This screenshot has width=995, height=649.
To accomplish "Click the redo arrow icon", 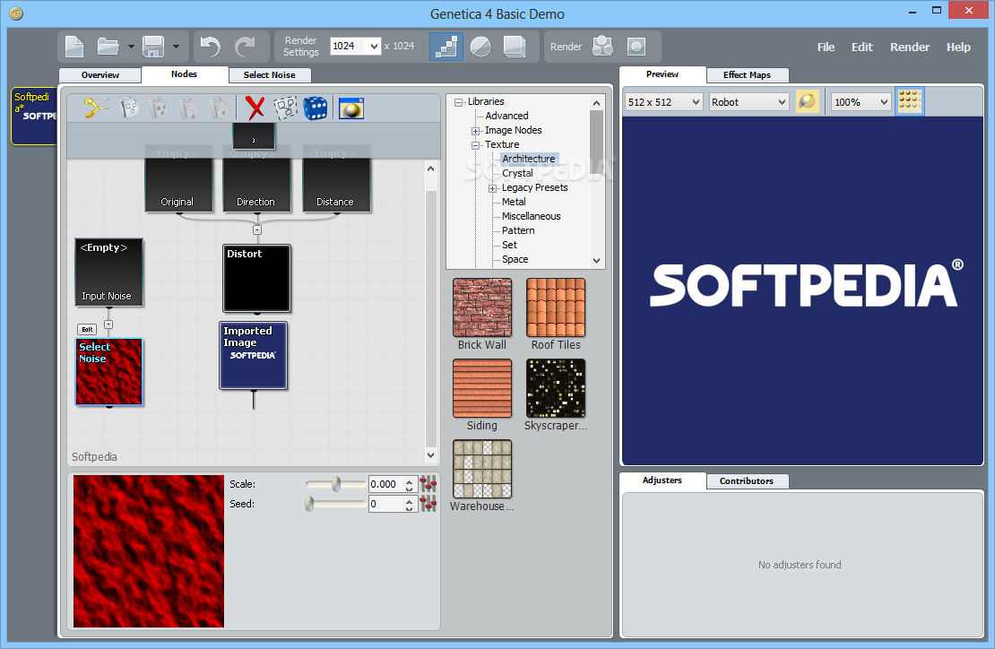I will coord(245,47).
